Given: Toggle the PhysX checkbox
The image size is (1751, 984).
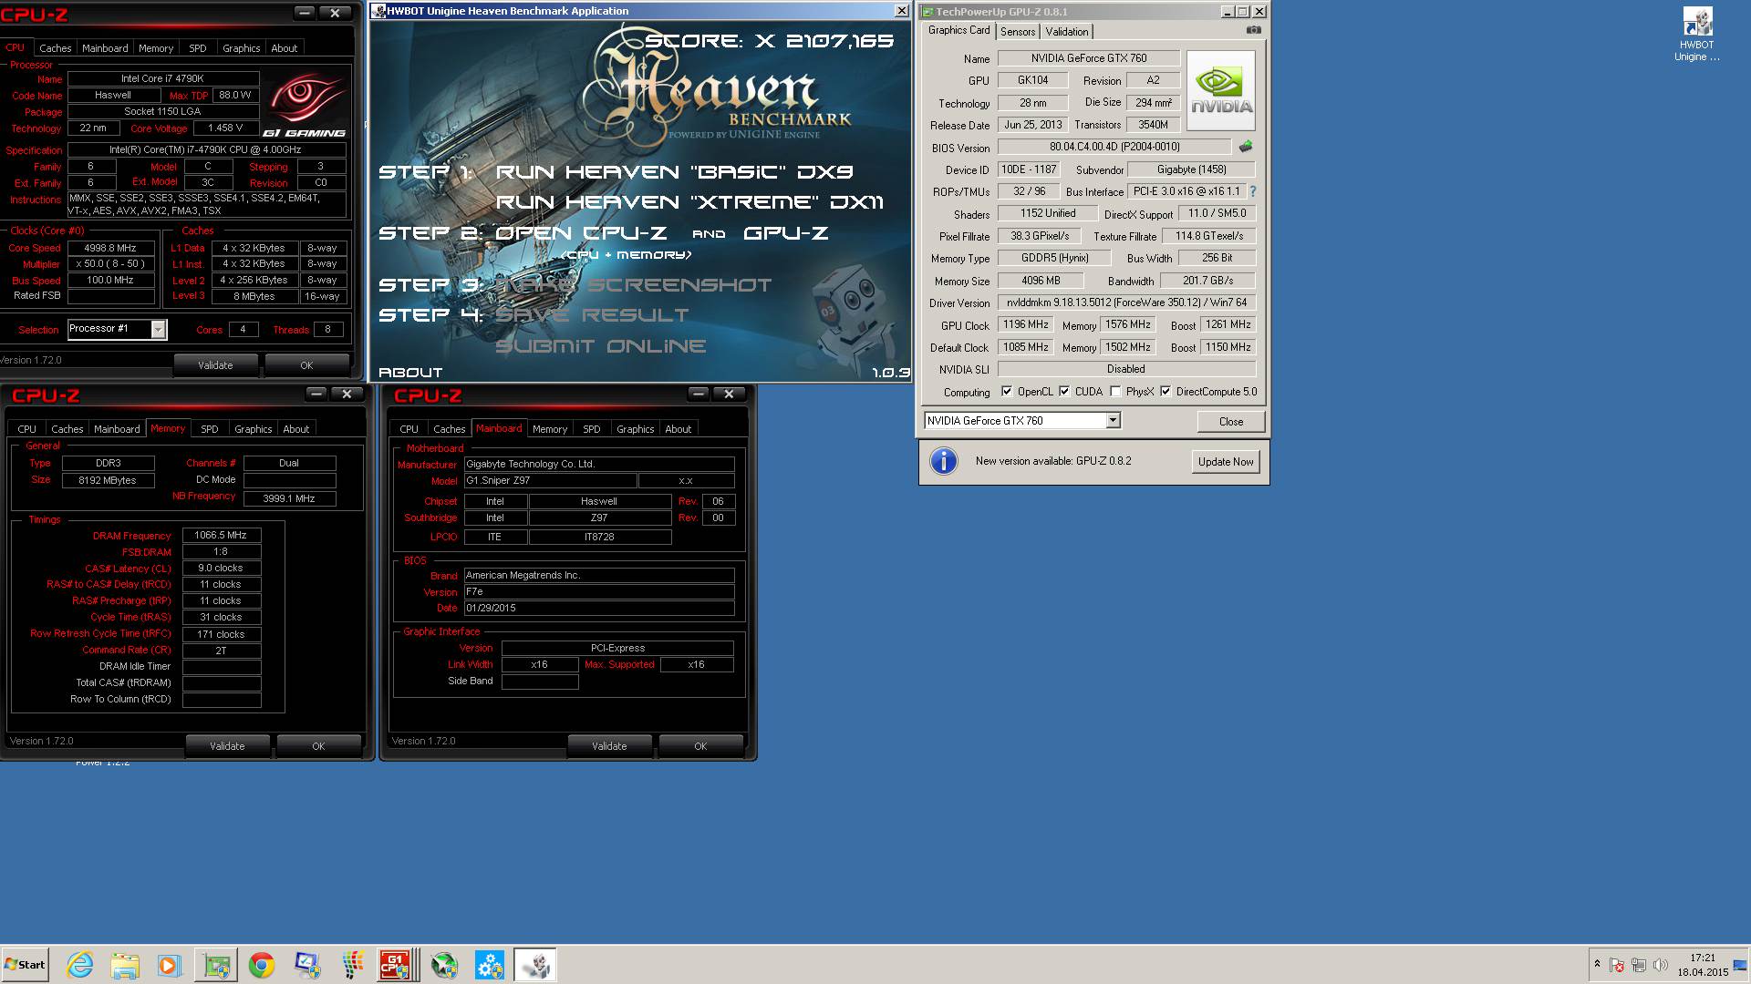Looking at the screenshot, I should pyautogui.click(x=1115, y=392).
